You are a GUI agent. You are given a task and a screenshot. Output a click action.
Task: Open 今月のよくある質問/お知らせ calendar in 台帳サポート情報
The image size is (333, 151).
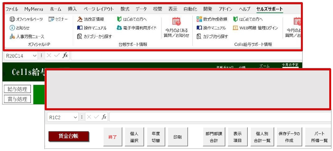[x=176, y=22]
